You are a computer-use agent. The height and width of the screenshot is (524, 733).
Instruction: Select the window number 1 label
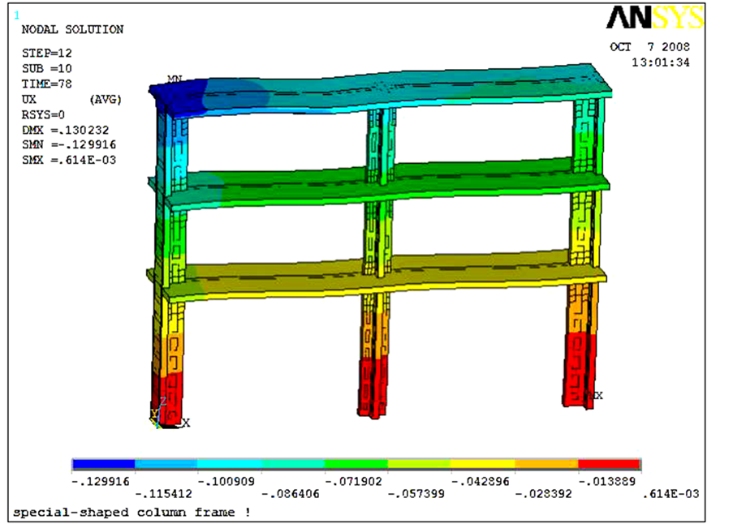pyautogui.click(x=18, y=15)
